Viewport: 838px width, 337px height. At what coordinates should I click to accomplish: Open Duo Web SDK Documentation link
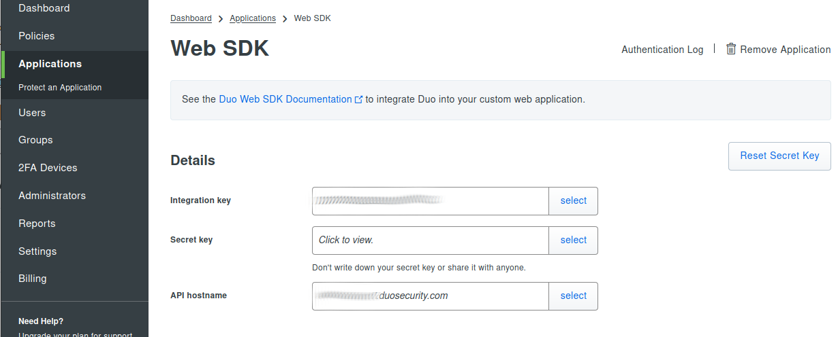[285, 99]
